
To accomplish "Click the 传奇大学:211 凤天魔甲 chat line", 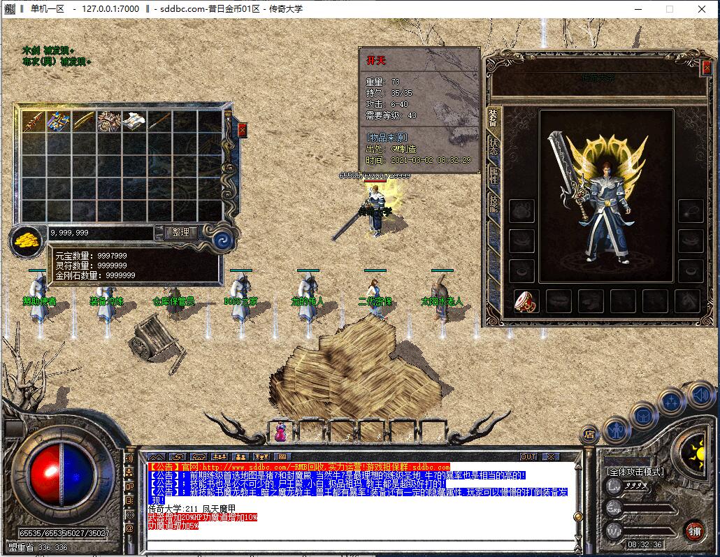I will coord(192,509).
